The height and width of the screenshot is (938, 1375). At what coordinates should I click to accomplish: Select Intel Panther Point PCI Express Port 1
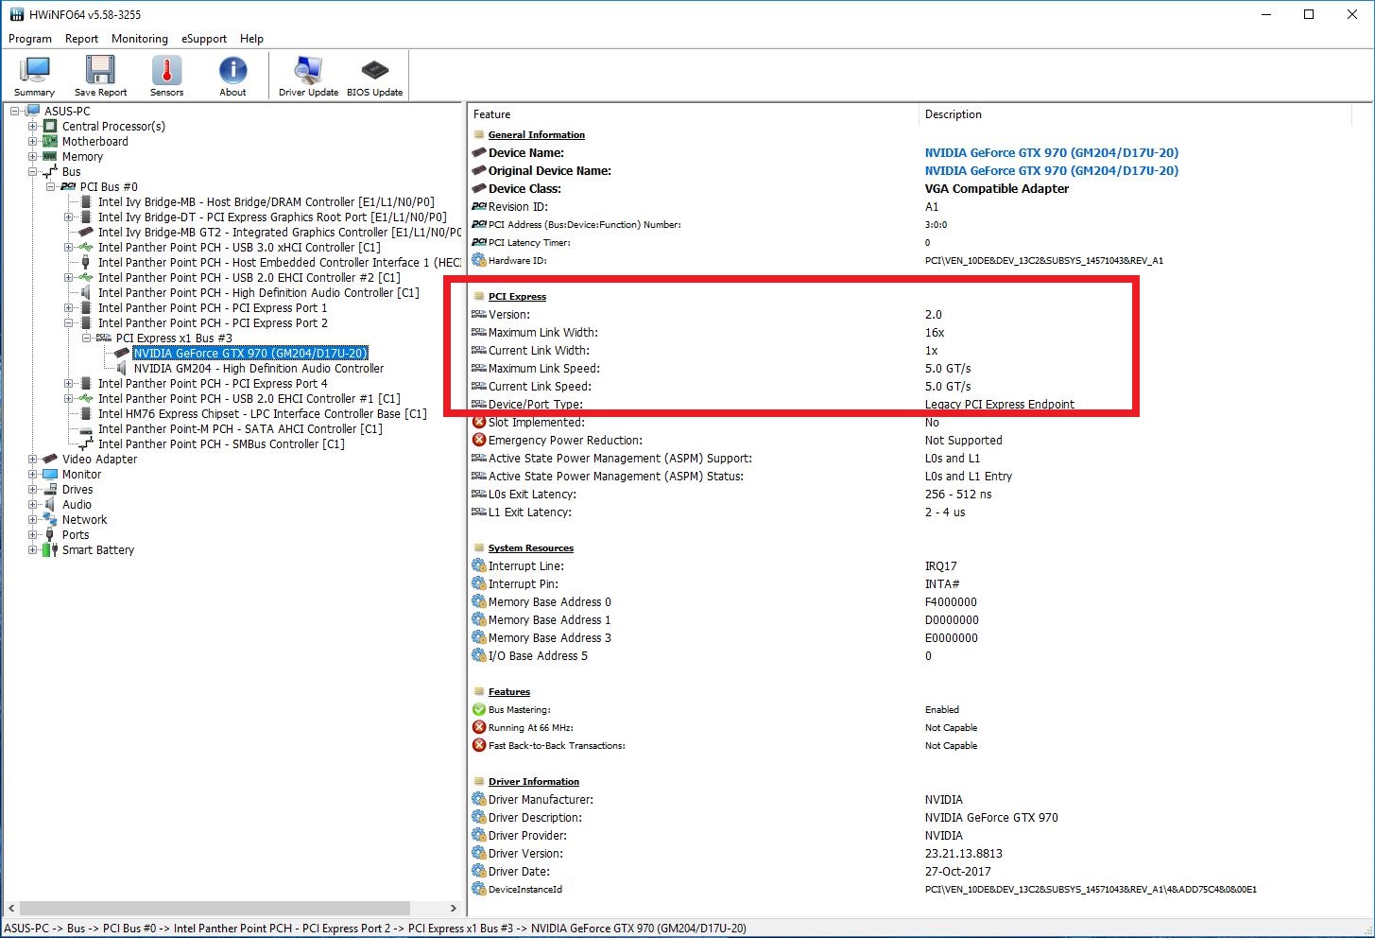point(213,307)
